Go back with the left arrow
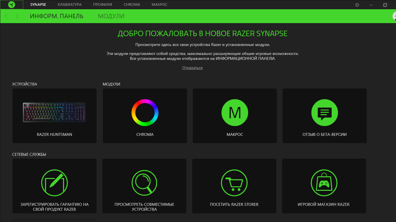 6,16
